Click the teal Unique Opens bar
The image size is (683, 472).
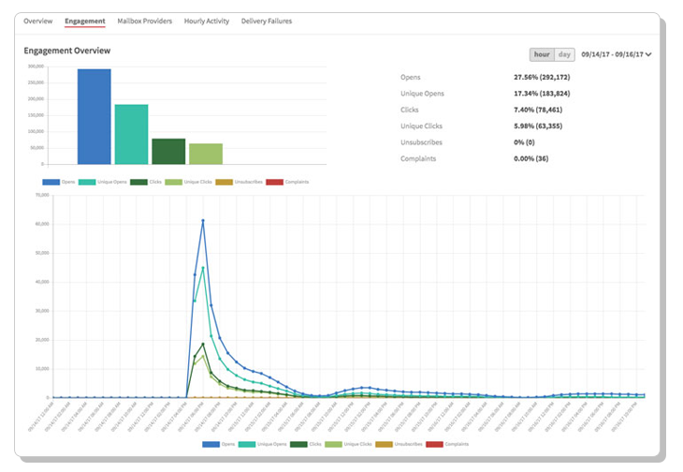pyautogui.click(x=132, y=134)
